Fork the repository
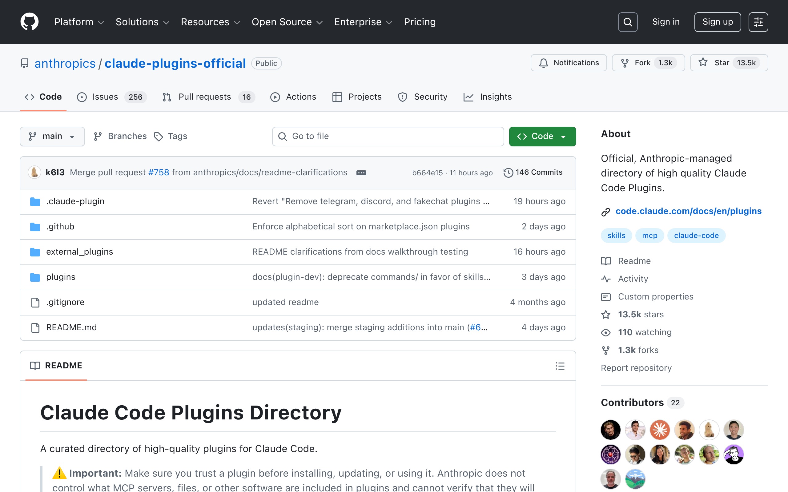The image size is (788, 492). tap(648, 63)
